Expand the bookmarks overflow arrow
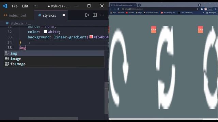 (x=204, y=13)
